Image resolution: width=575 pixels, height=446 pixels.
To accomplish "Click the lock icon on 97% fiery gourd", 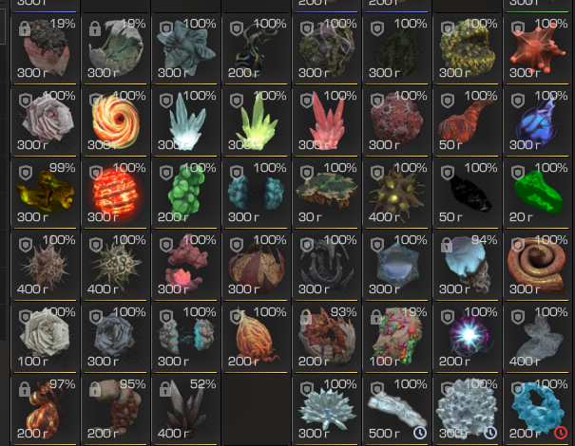I will (25, 389).
